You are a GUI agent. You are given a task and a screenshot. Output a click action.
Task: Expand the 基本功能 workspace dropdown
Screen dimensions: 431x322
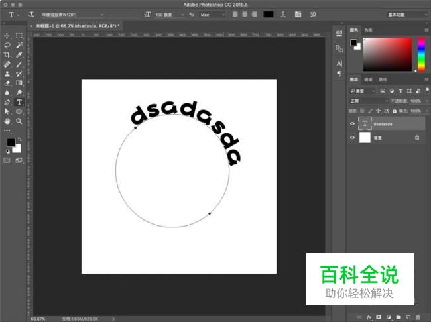tap(405, 14)
